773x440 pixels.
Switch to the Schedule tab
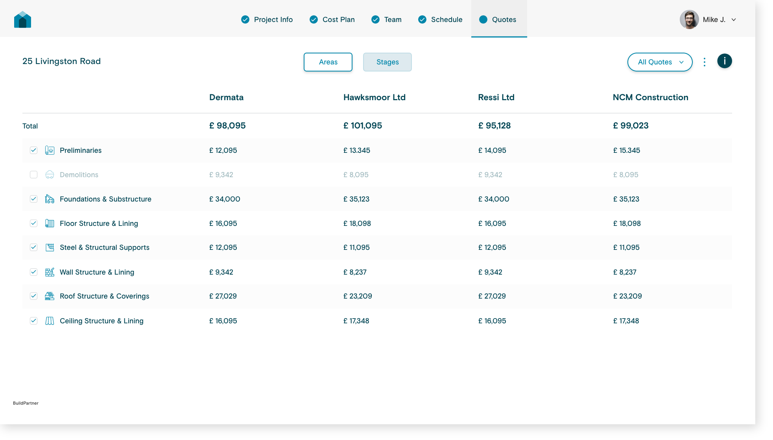(x=440, y=20)
